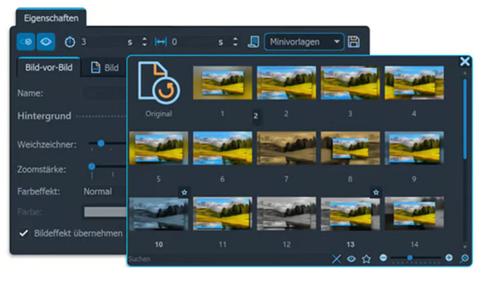Click the minus zoom-out thumbnail button

pyautogui.click(x=383, y=258)
